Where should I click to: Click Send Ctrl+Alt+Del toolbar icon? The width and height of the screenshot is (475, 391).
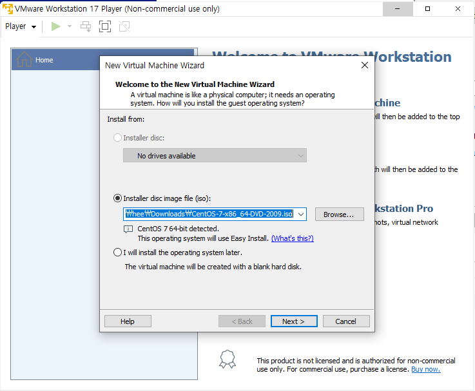pos(86,26)
